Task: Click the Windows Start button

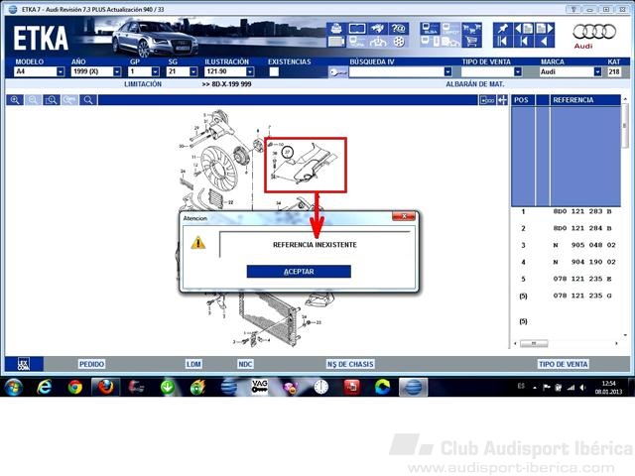Action: [x=13, y=388]
